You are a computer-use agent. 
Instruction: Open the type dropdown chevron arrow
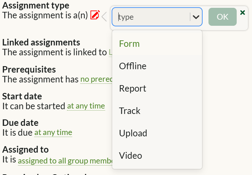pos(196,17)
